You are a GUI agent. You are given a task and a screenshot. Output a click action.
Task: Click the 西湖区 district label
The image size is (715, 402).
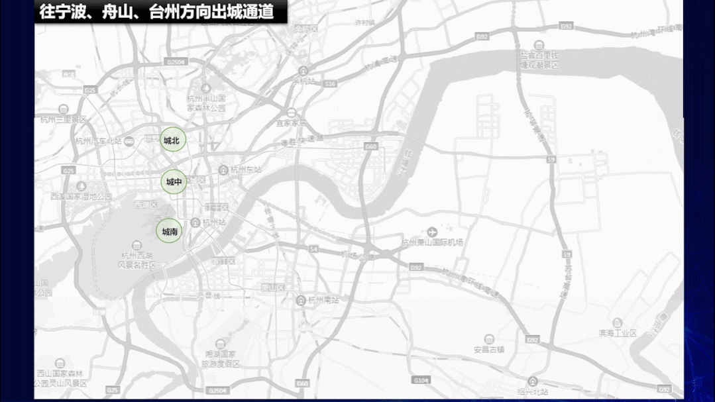146,205
